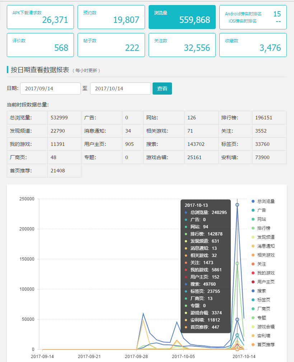
Task: Toggle 我的游戏 legend entry
Action: (263, 273)
